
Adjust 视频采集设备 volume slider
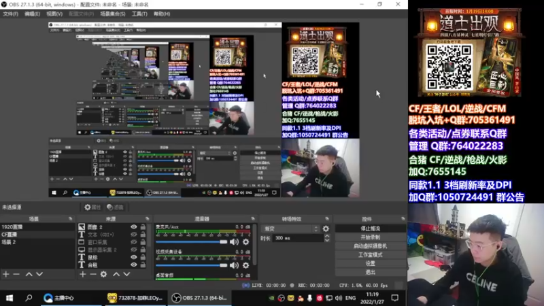[x=191, y=265]
